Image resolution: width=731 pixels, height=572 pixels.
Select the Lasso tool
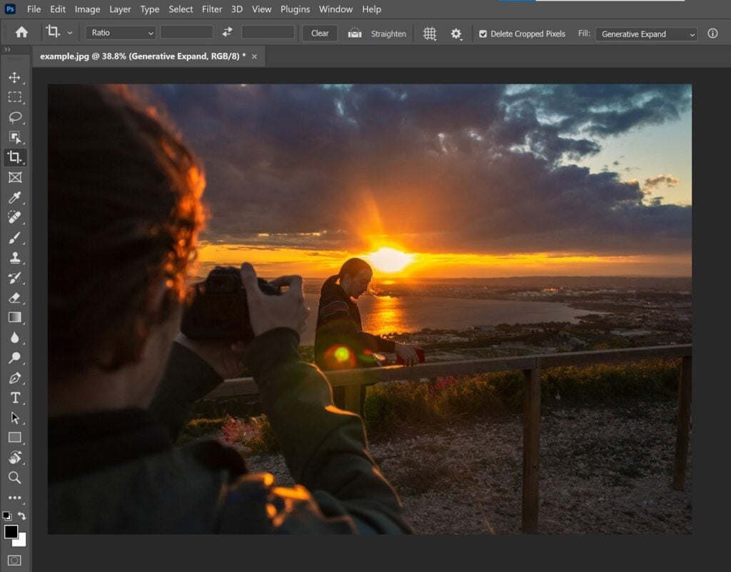pyautogui.click(x=16, y=118)
